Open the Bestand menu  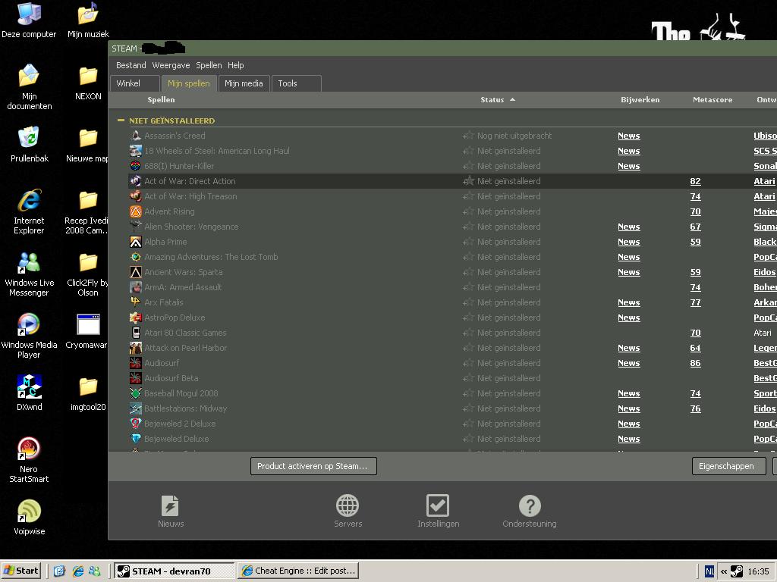click(x=131, y=65)
